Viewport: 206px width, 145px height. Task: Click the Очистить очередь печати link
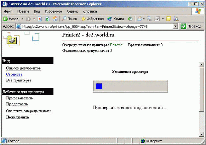tap(28, 111)
